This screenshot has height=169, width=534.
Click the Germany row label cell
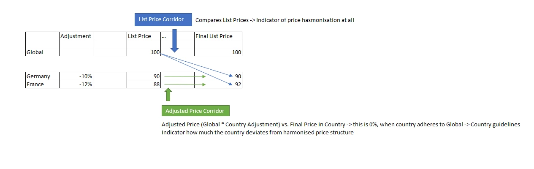(42, 76)
